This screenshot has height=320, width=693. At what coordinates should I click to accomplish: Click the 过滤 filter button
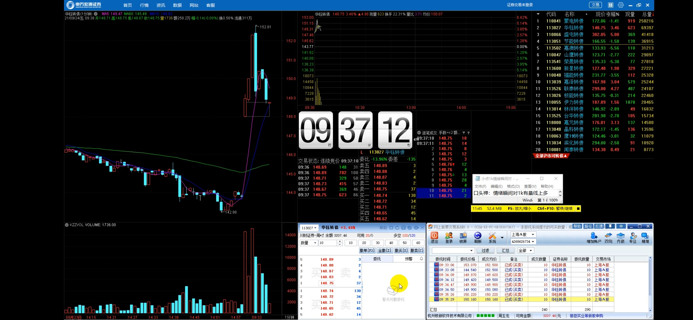point(485,251)
